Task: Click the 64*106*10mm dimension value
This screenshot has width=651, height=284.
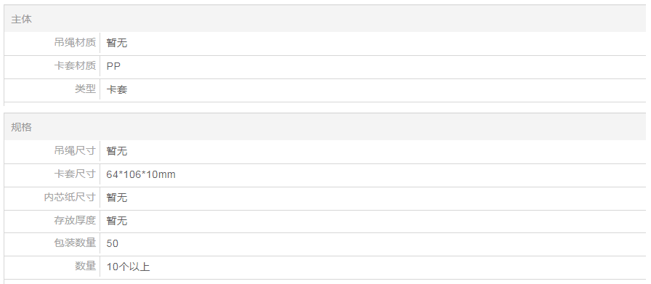Action: (x=141, y=174)
